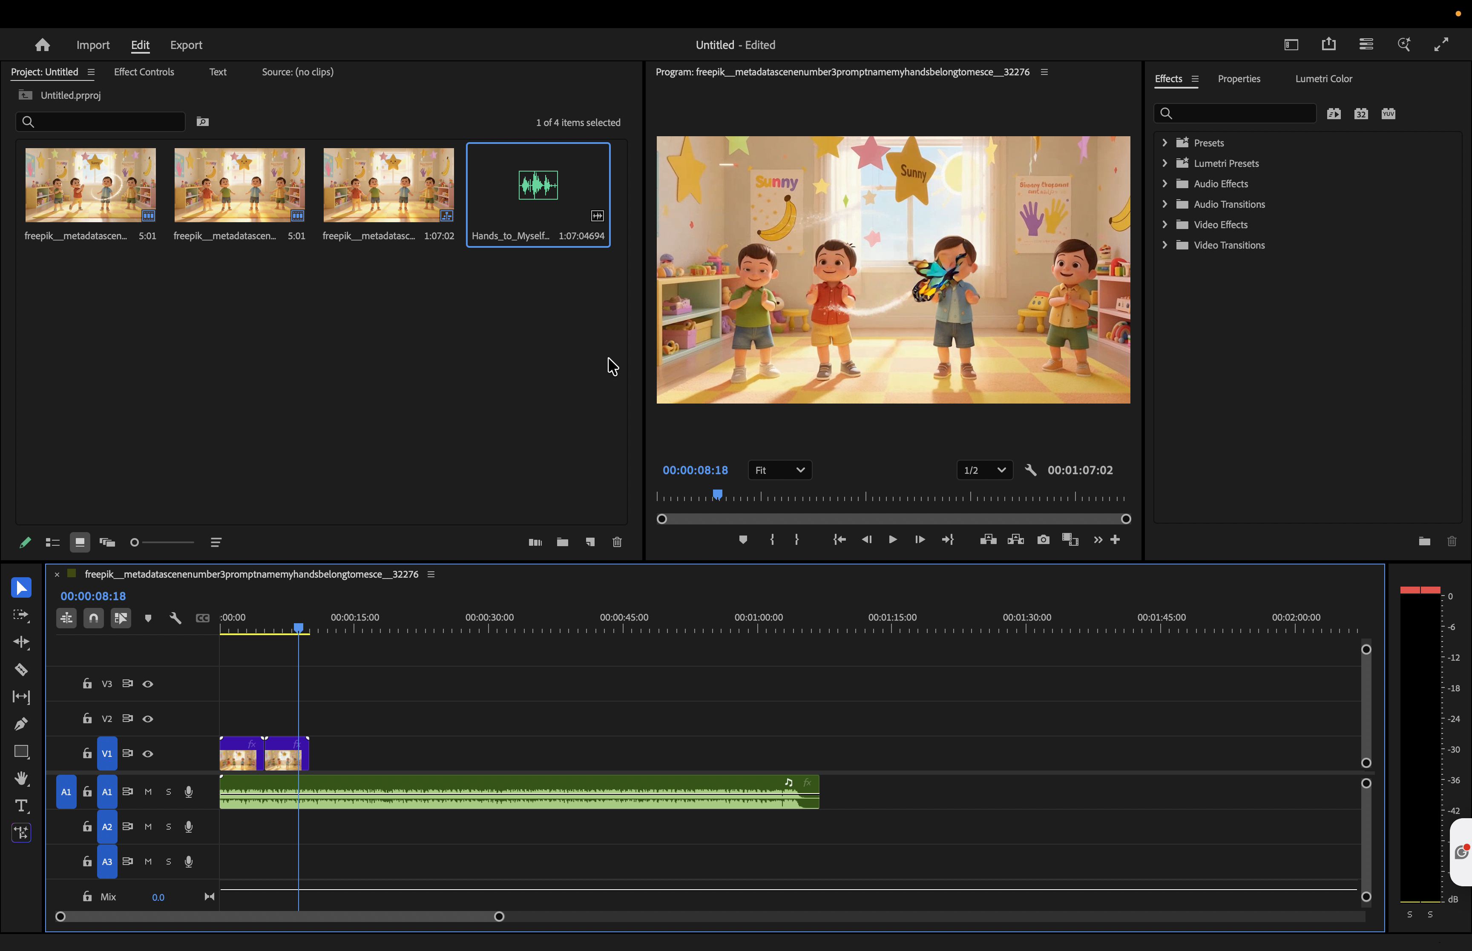The width and height of the screenshot is (1472, 951).
Task: Switch to the Export workspace tab
Action: [186, 45]
